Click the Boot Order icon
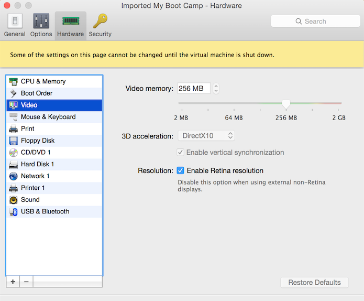 pos(14,93)
